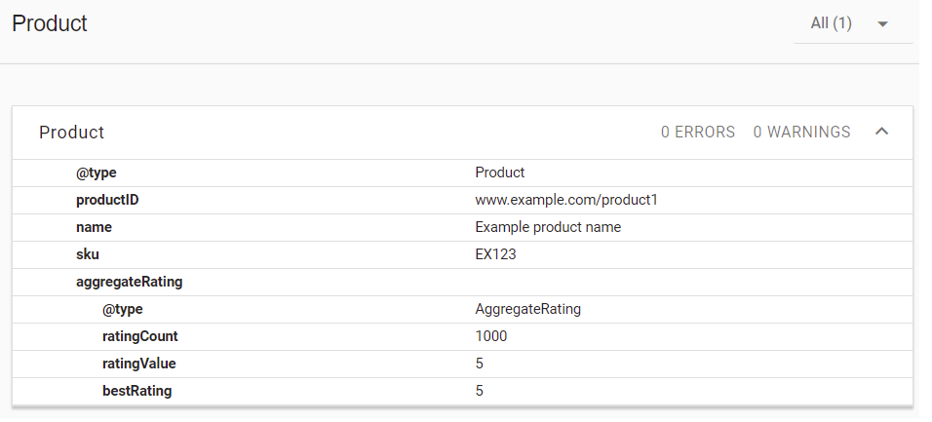Click the Product page heading
Image resolution: width=932 pixels, height=422 pixels.
tap(50, 24)
